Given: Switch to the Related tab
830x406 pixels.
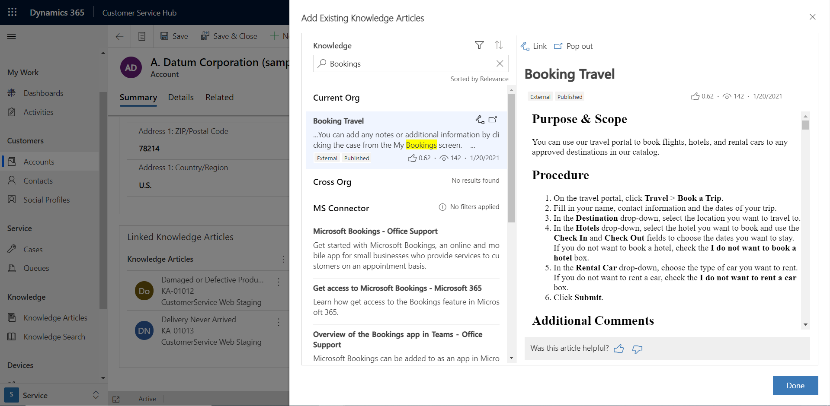Looking at the screenshot, I should coord(219,97).
